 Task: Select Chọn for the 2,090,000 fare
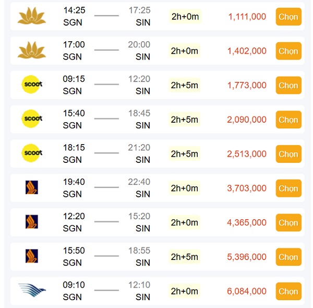tap(288, 120)
